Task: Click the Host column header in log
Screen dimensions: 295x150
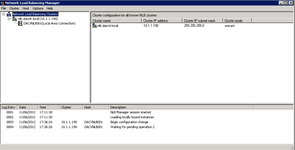Action: coord(96,107)
